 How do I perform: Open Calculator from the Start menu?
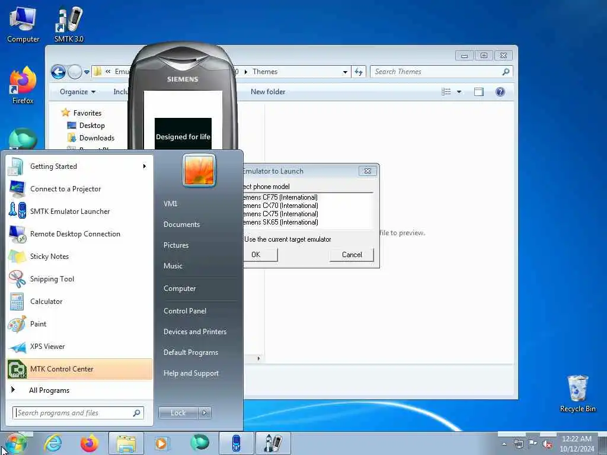(79, 302)
